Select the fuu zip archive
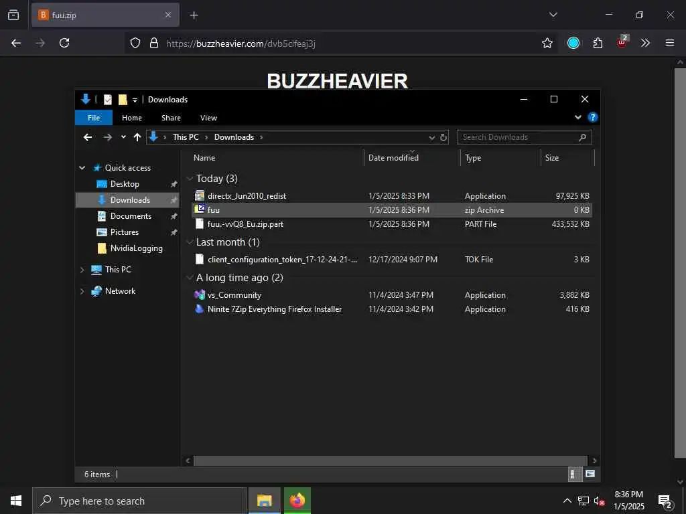This screenshot has height=514, width=686. tap(391, 209)
